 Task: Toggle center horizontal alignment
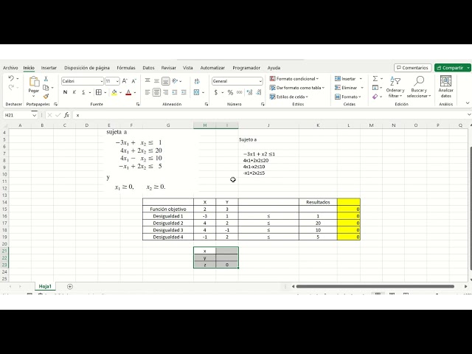[x=156, y=92]
